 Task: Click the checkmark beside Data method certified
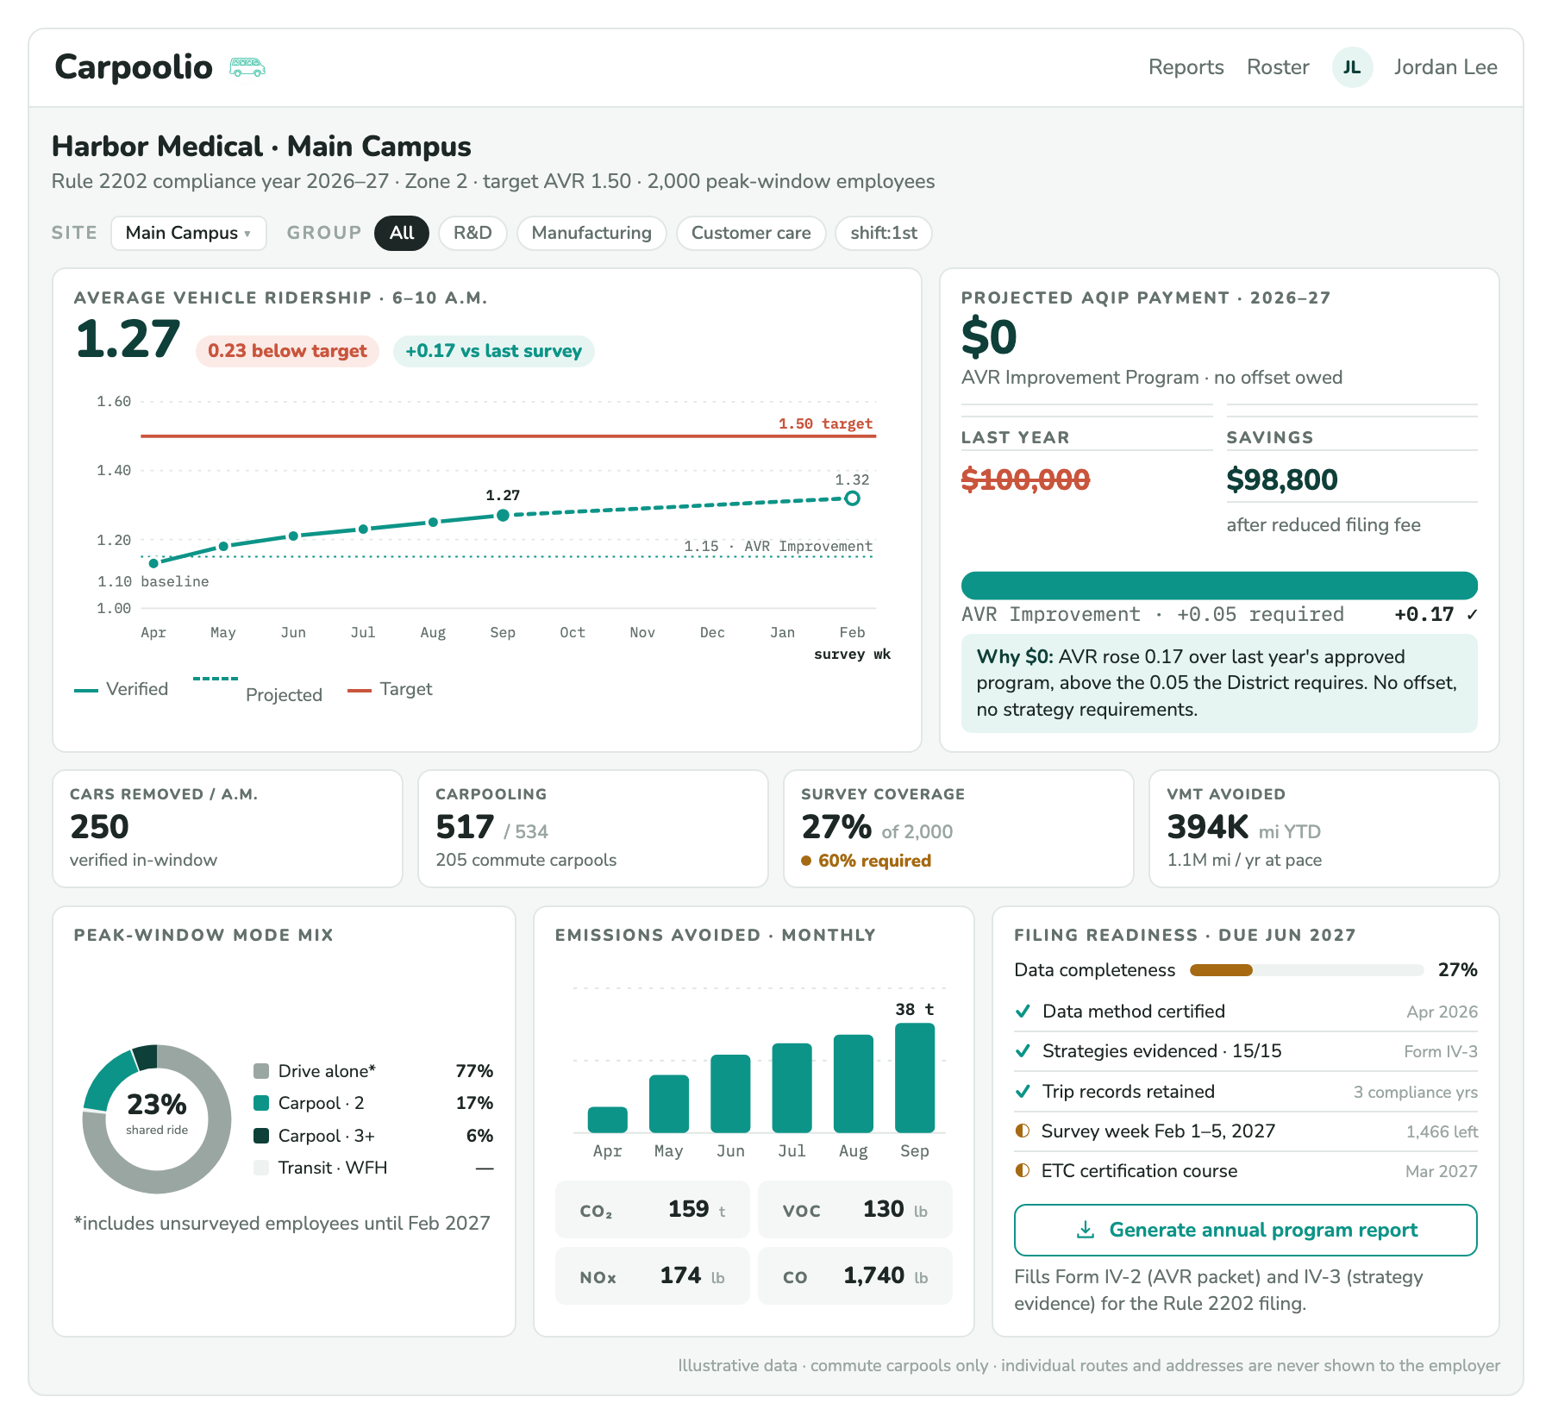1023,1012
